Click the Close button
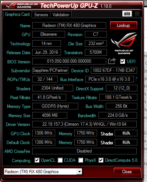147x182 pixels. click(127, 172)
